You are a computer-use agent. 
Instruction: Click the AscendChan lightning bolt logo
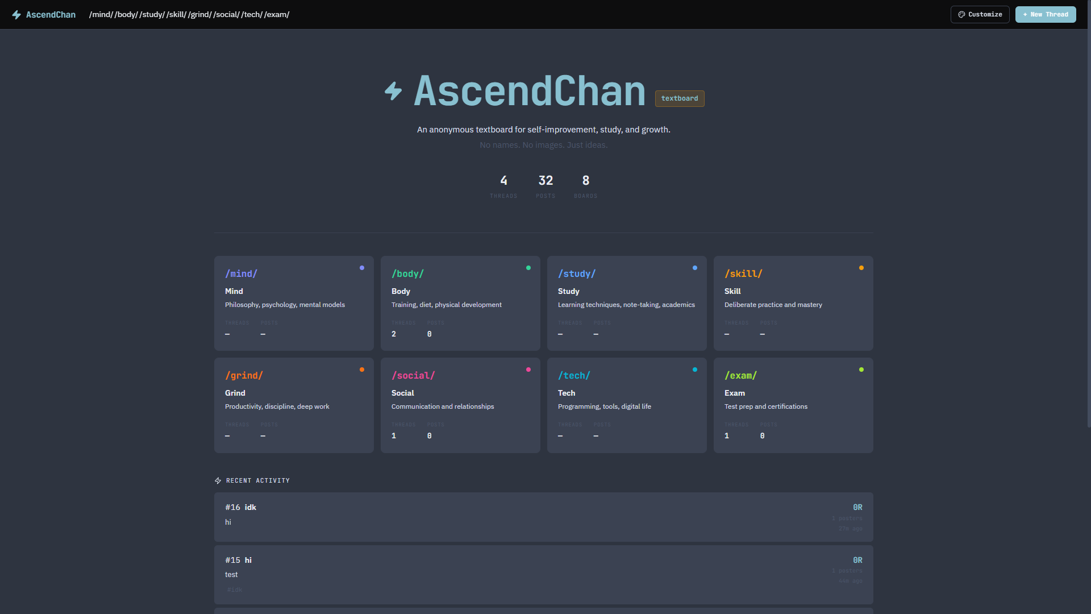pyautogui.click(x=16, y=15)
